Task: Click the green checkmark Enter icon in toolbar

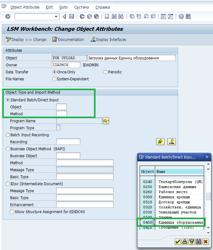Action: point(8,17)
